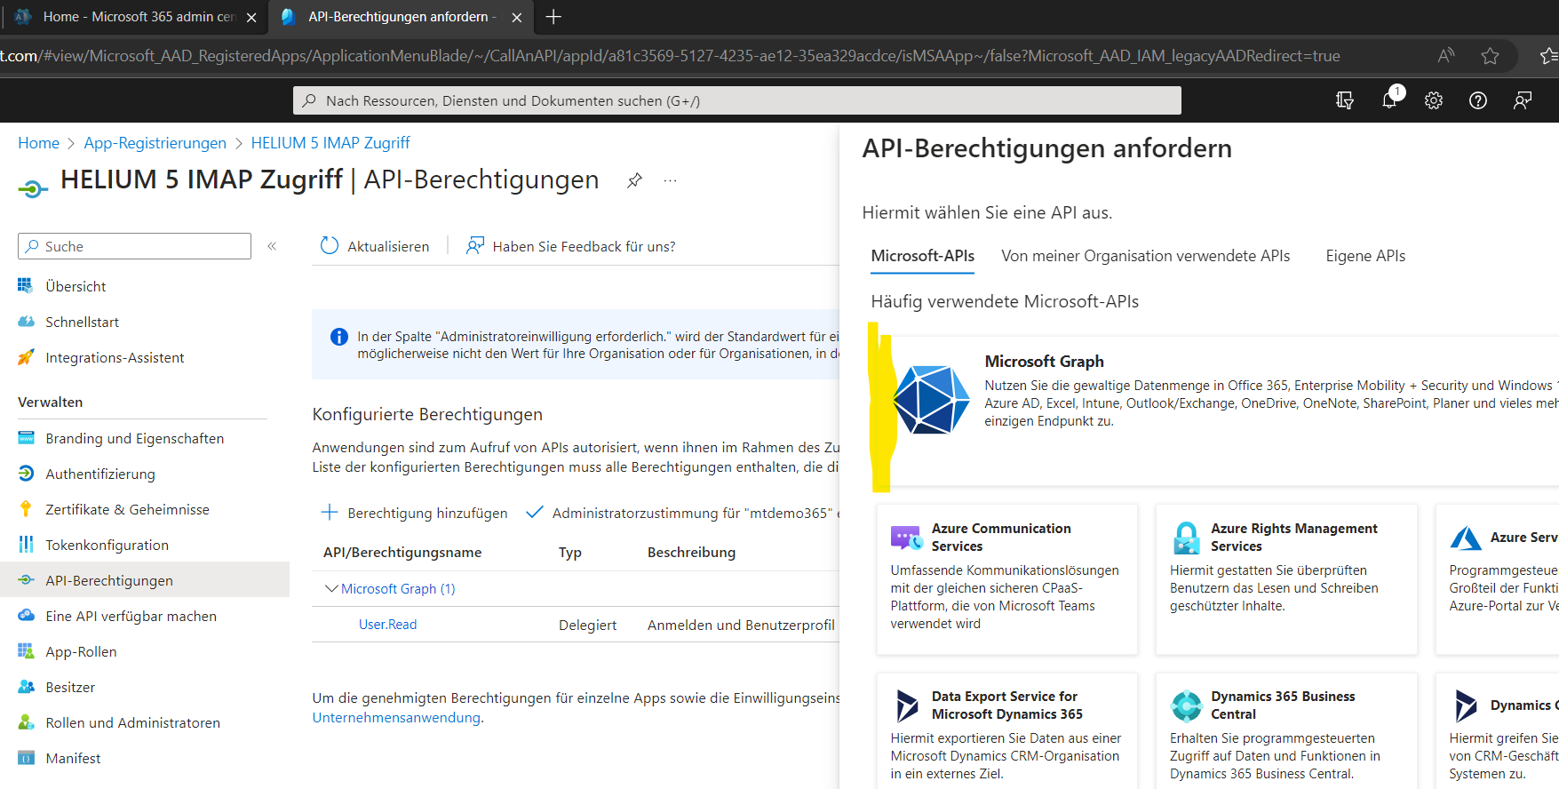The width and height of the screenshot is (1559, 789).
Task: Switch to Eigene APIs tab
Action: pos(1365,256)
